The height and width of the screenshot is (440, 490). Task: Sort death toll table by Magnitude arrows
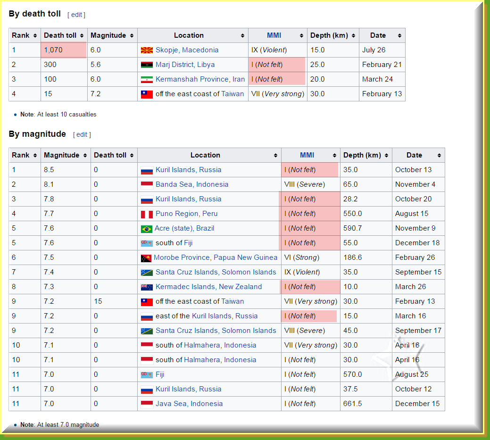coord(132,36)
